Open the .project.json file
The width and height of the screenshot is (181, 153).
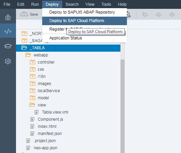(45, 141)
